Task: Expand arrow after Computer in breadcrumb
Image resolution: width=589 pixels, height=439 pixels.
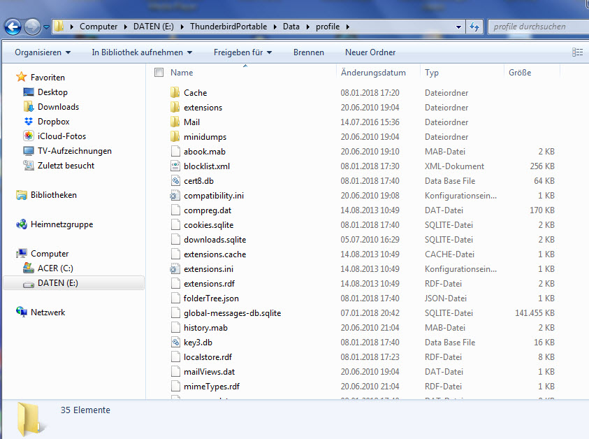Action: click(125, 27)
